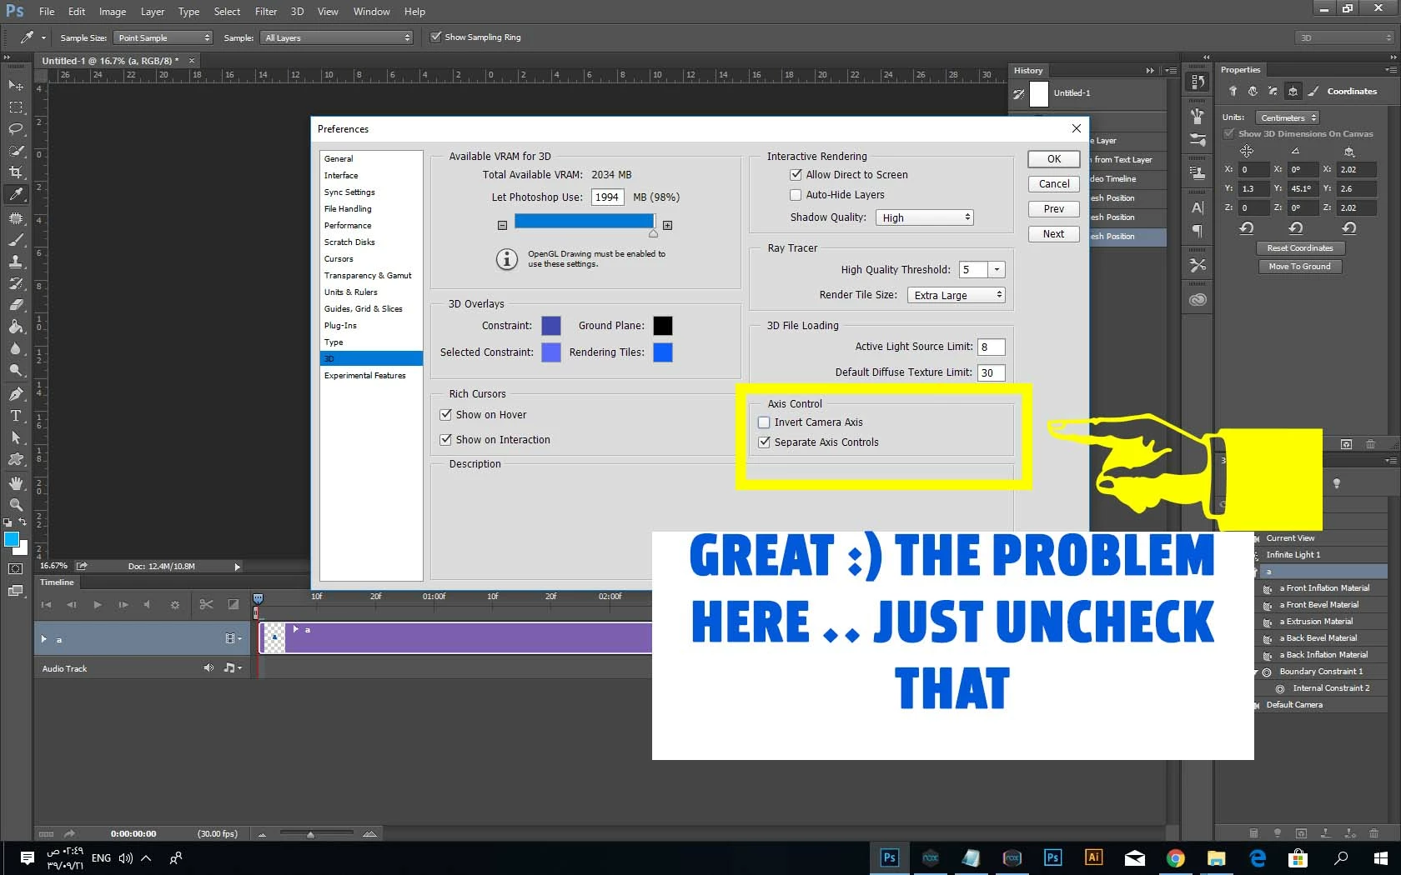The image size is (1401, 875).
Task: Click Default Diffuse Texture Limit field
Action: 992,372
